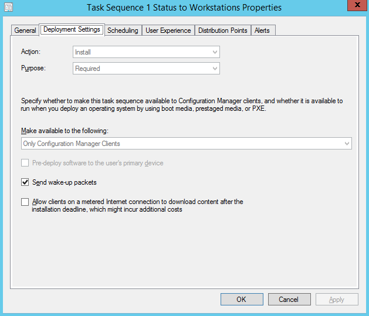
Task: Switch to the Alerts tab
Action: 262,30
